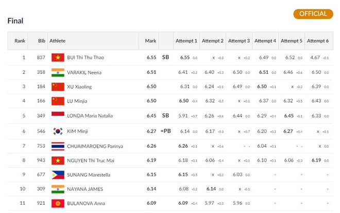Image resolution: width=340 pixels, height=213 pixels.
Task: Click the Final section heading
Action: [15, 21]
